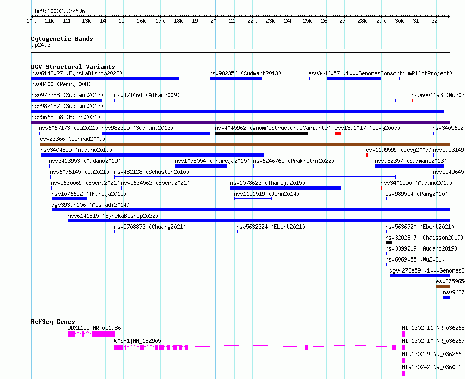Image resolution: width=465 pixels, height=379 pixels.
Task: Select the red esv1391017 (Levy2007) block
Action: click(338, 133)
